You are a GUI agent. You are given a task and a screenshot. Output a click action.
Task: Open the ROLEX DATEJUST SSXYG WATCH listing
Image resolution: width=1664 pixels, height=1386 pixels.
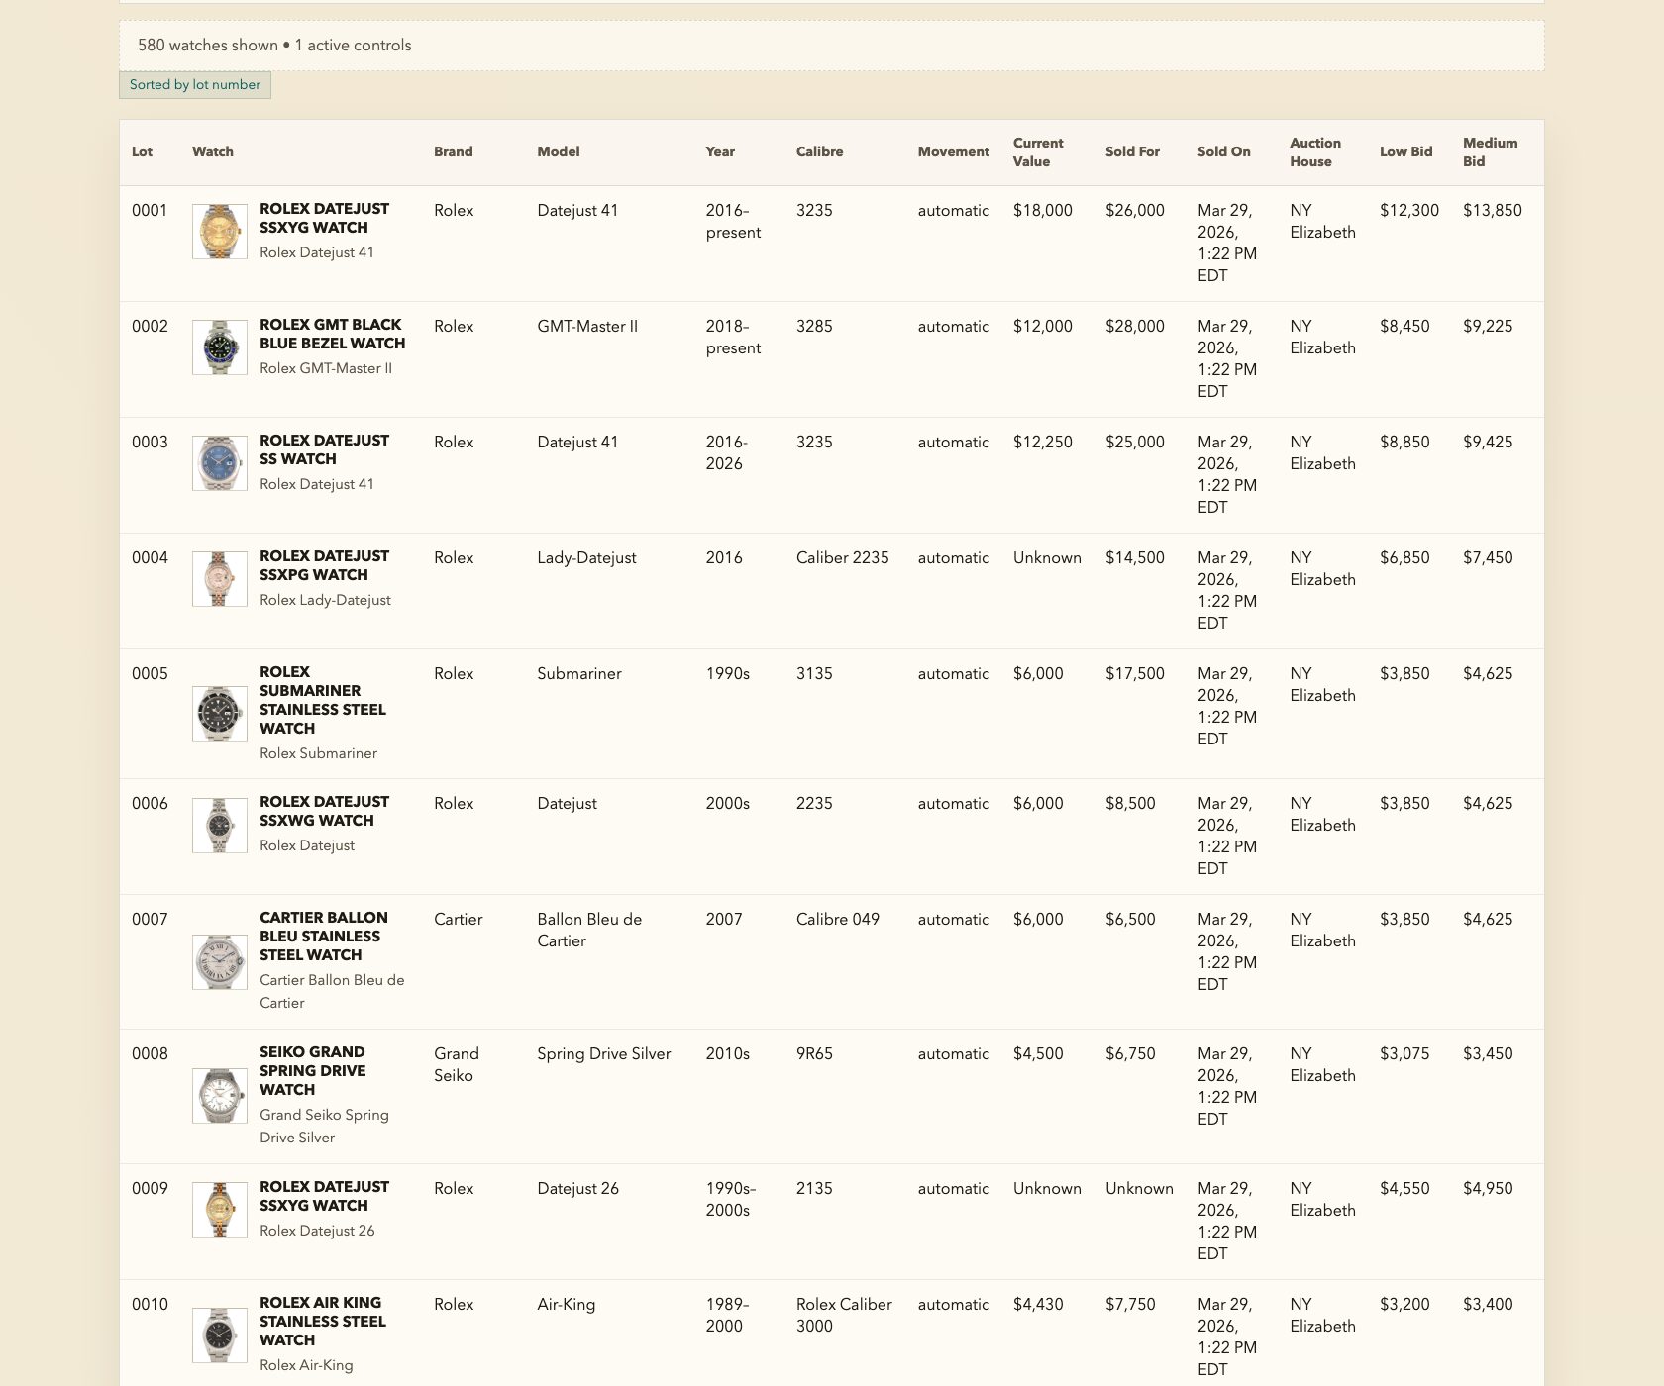324,219
